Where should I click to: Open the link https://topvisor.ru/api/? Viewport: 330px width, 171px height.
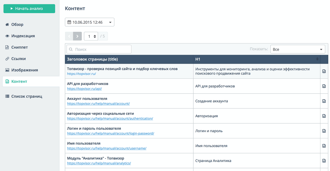(x=84, y=89)
